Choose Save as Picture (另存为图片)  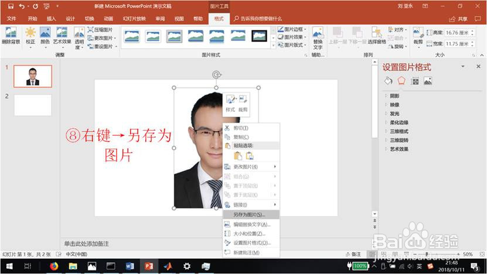pyautogui.click(x=251, y=214)
